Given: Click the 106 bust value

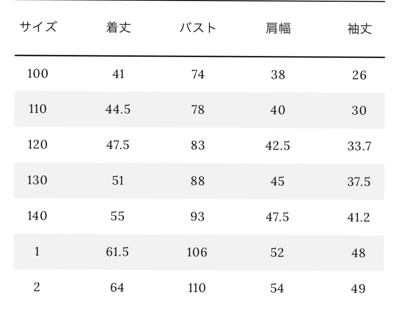Looking at the screenshot, I should (197, 252).
